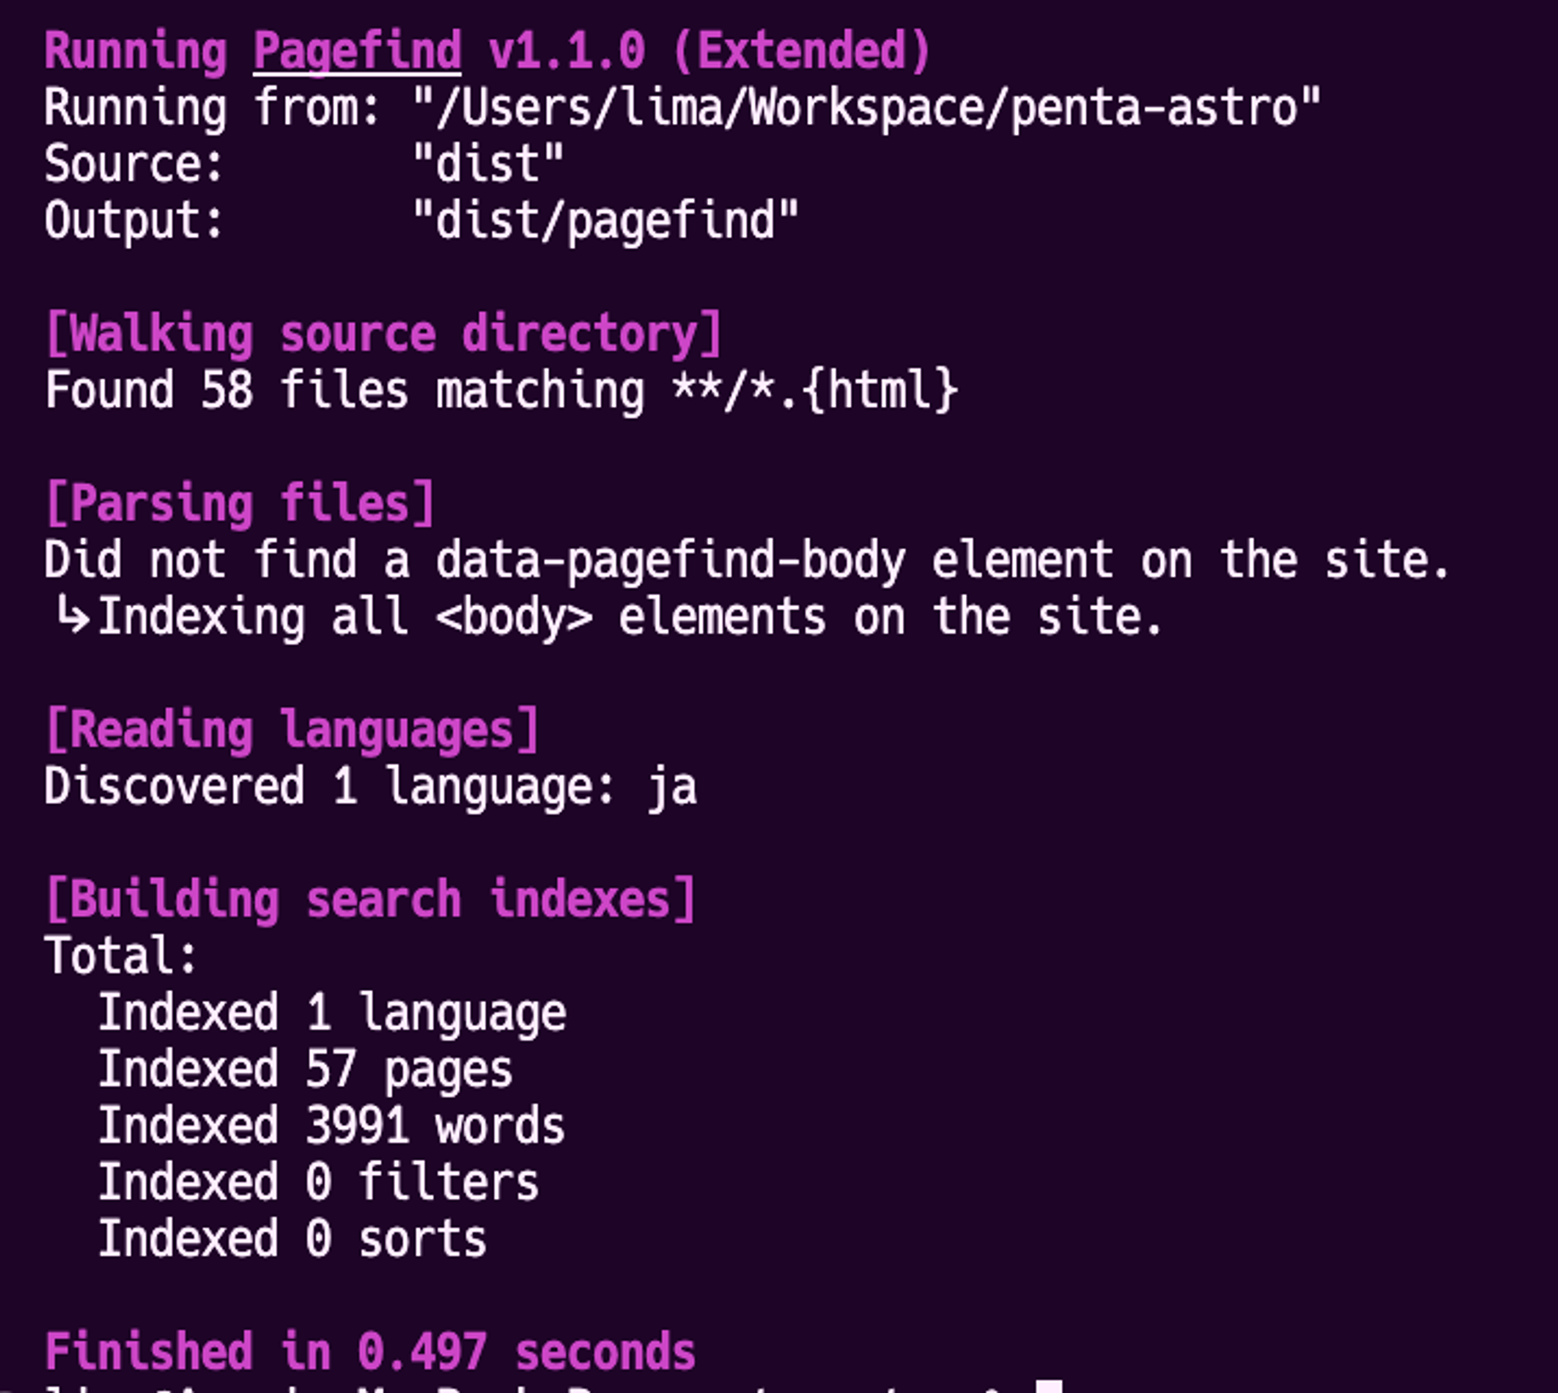1558x1393 pixels.
Task: Click the 'Indexed 57 pages' line
Action: [x=305, y=1070]
